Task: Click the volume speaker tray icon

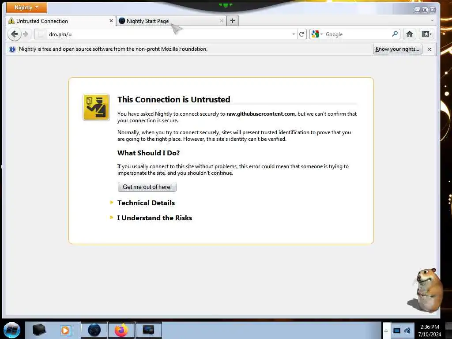Action: pos(407,331)
